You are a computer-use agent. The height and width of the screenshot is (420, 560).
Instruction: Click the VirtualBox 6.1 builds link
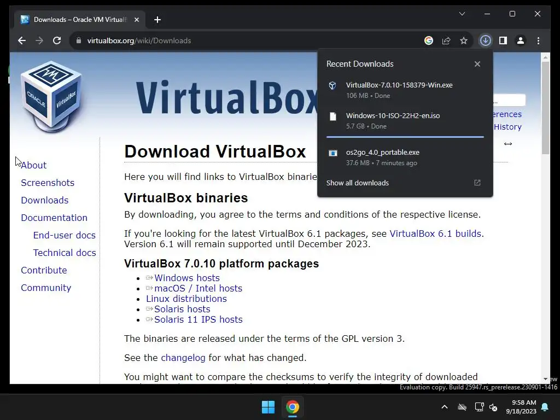point(436,234)
